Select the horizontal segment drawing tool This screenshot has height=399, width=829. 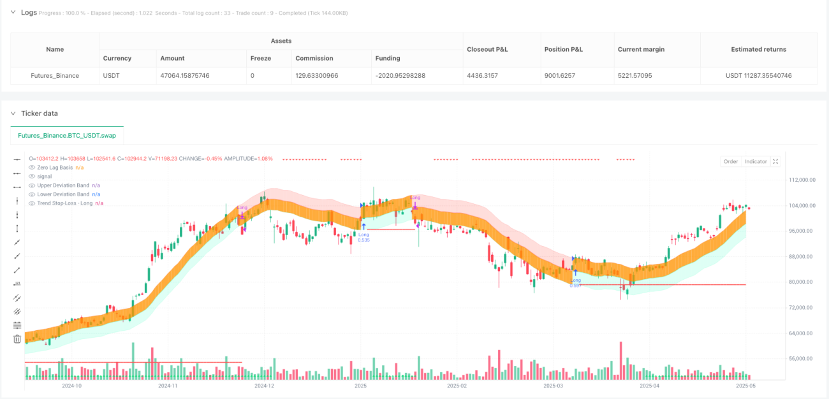pyautogui.click(x=17, y=187)
